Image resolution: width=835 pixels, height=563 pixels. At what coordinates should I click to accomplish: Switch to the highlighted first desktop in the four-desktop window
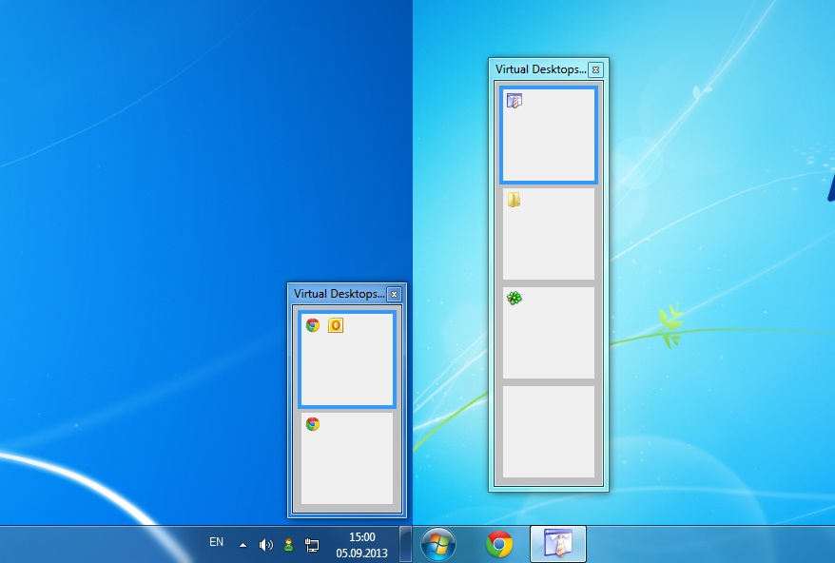coord(549,135)
